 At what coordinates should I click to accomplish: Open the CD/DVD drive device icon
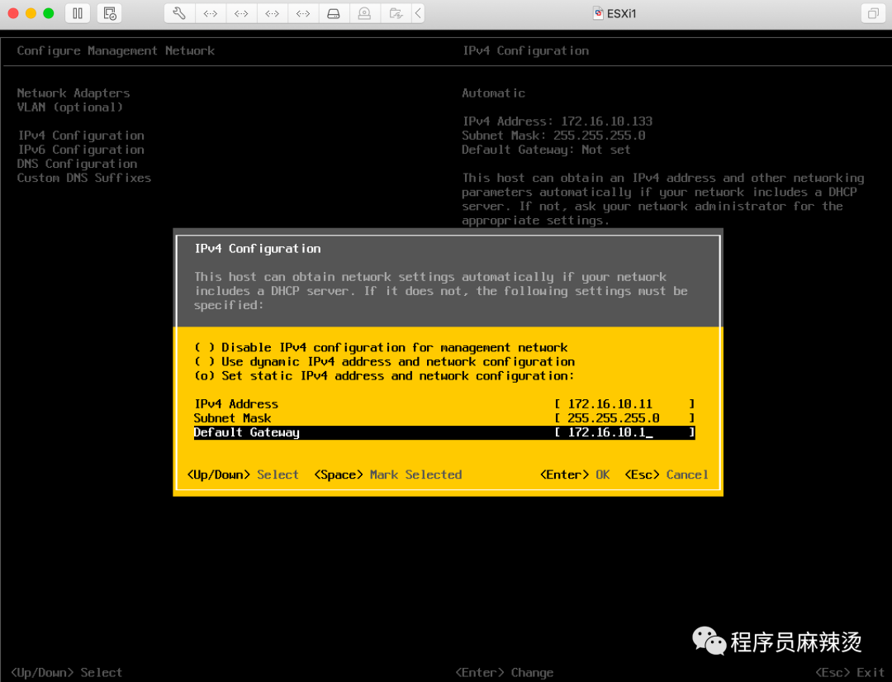(364, 13)
